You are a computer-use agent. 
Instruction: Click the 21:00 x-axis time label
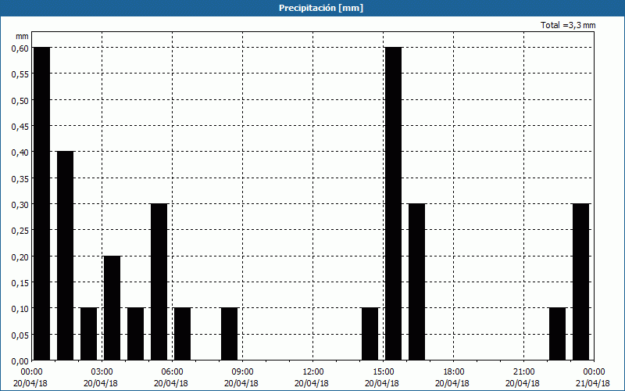pos(523,372)
